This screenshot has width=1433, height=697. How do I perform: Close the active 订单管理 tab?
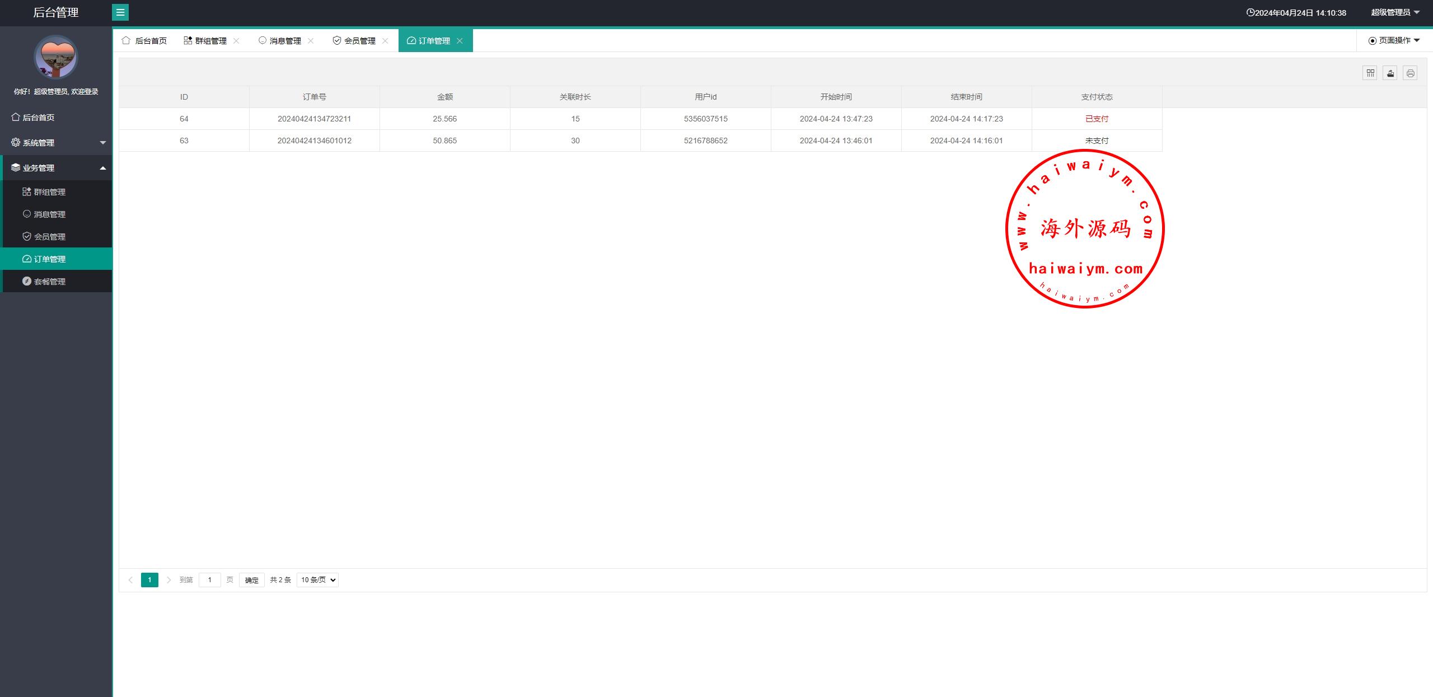[x=460, y=41]
